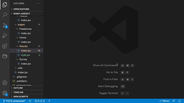Viewport: 184px width, 103px height.
Task: Open the modified index.jsx under Results
Action: (26, 51)
